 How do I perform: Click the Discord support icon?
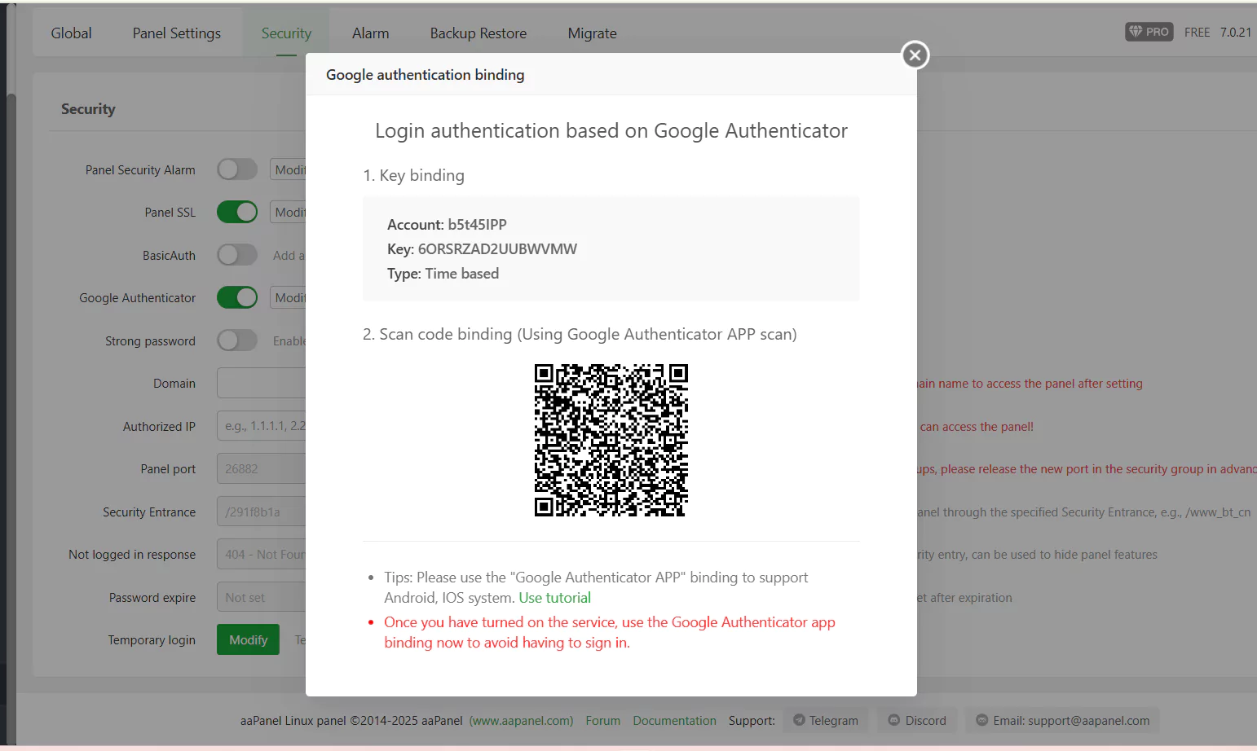893,720
